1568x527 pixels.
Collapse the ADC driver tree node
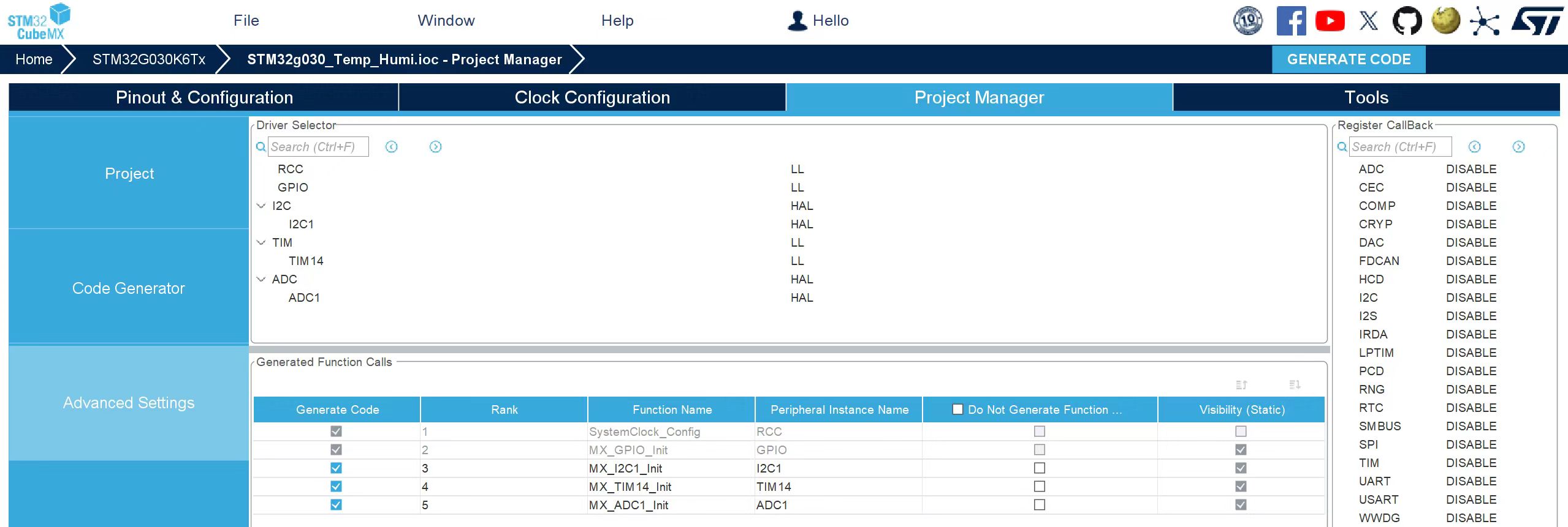pos(261,279)
